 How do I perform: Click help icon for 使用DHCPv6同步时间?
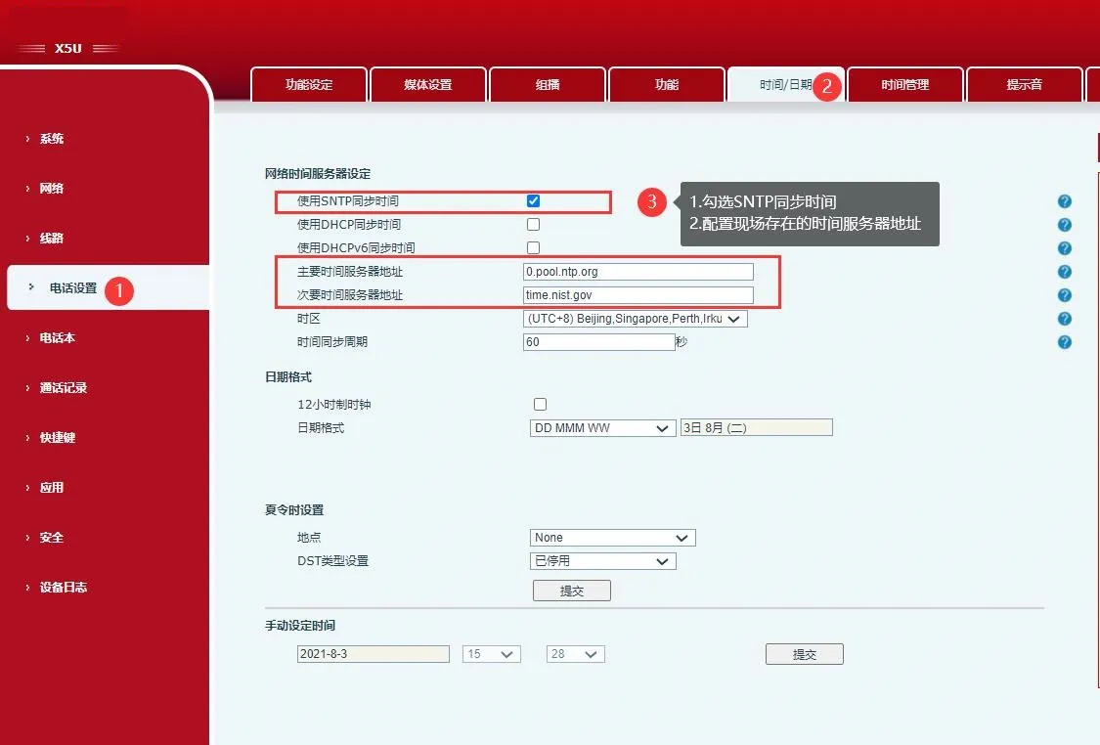click(1064, 247)
